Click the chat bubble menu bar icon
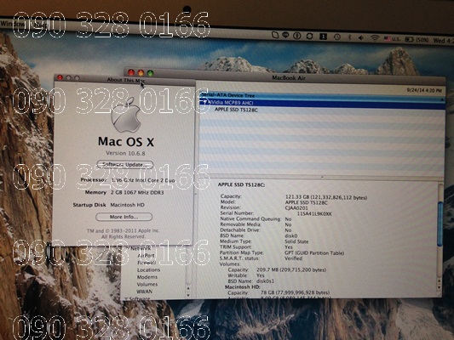The width and height of the screenshot is (454, 340). tap(286, 35)
